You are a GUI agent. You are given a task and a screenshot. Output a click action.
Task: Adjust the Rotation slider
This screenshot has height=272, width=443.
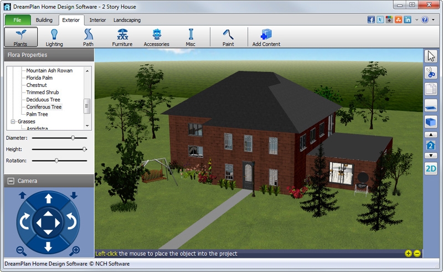(x=56, y=161)
